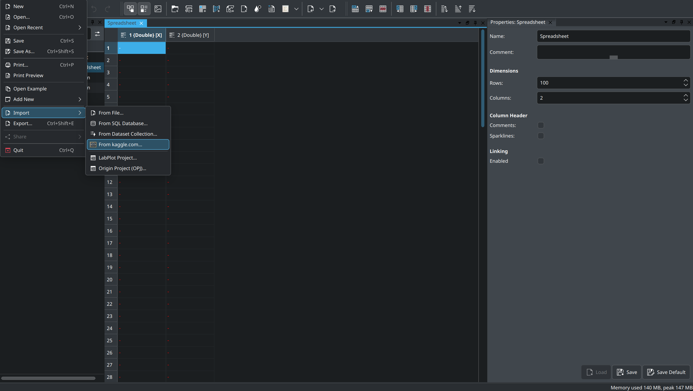The height and width of the screenshot is (391, 693).
Task: Click the add worksheet toolbar icon
Action: (230, 9)
